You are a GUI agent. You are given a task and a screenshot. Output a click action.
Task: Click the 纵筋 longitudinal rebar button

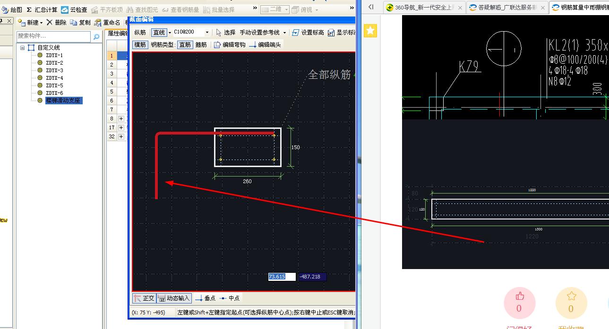[x=140, y=33]
